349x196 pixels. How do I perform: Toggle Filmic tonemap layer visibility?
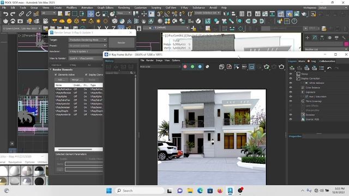(x=291, y=101)
